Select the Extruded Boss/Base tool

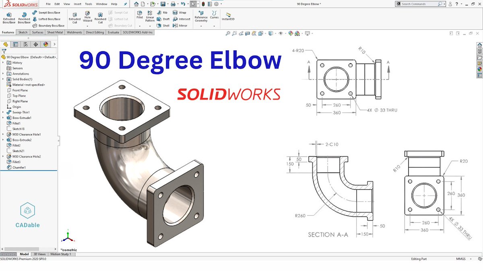9,17
